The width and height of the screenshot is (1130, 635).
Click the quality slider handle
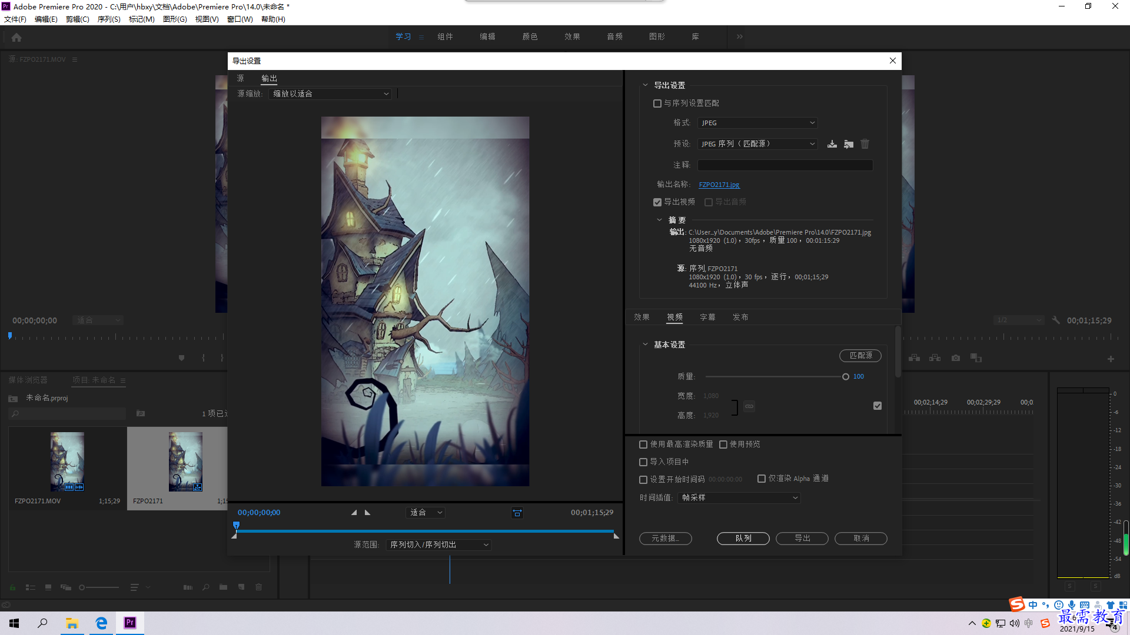pos(846,377)
